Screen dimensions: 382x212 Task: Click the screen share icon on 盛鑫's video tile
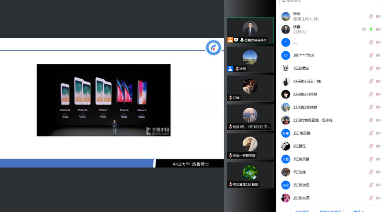236,40
